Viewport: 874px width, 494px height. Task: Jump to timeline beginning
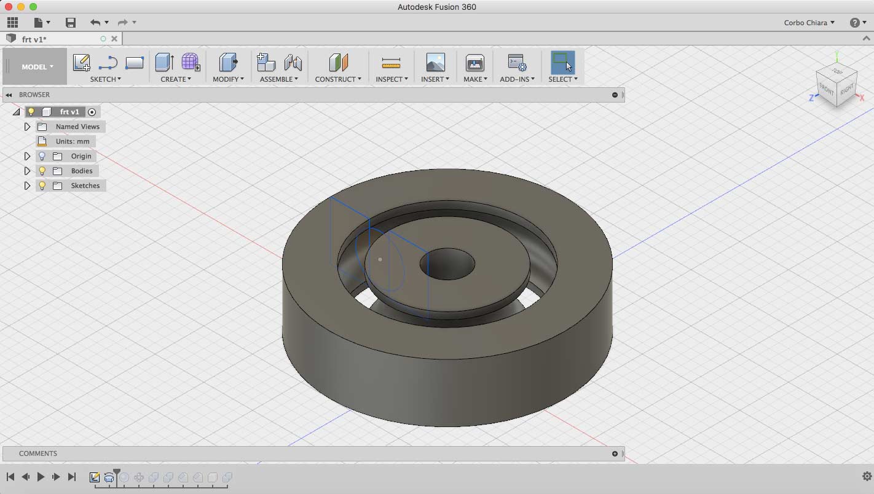[x=10, y=477]
